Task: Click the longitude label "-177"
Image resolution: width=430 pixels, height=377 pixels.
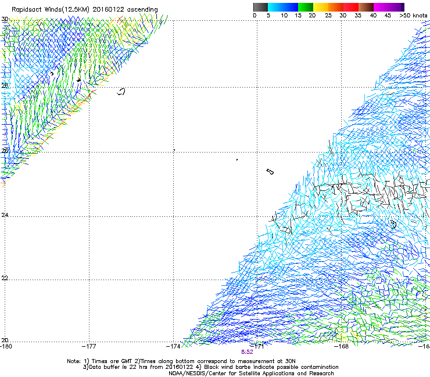Action: click(x=89, y=346)
